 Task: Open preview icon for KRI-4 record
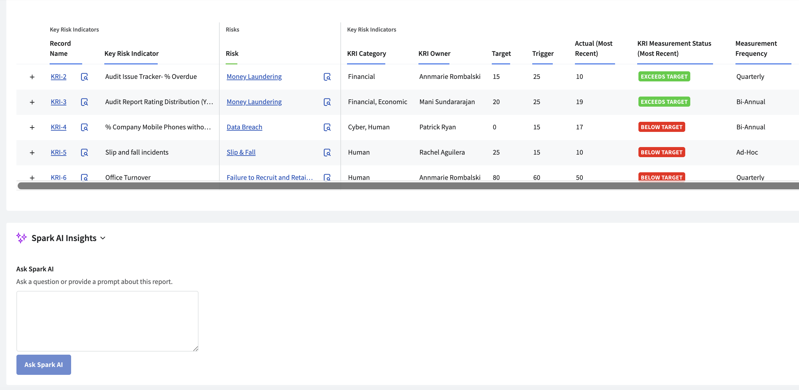point(84,127)
